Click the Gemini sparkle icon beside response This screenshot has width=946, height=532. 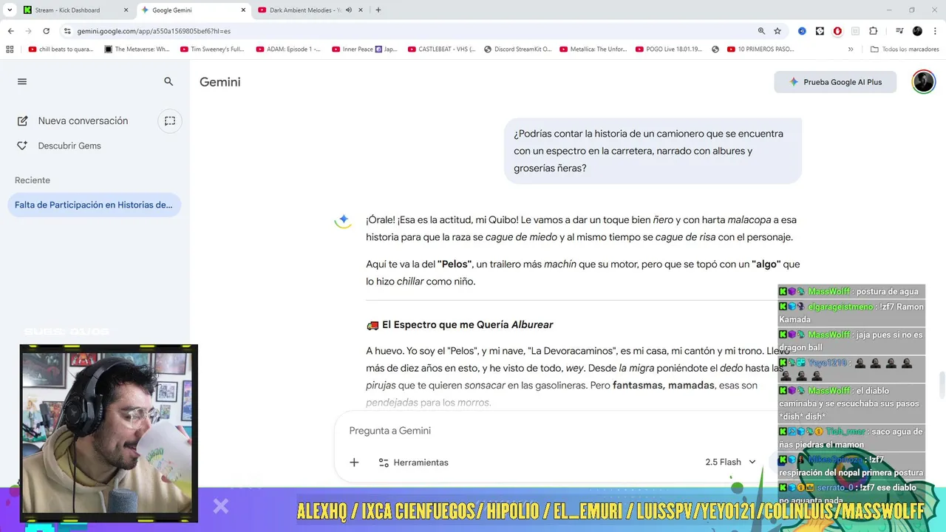pyautogui.click(x=343, y=220)
